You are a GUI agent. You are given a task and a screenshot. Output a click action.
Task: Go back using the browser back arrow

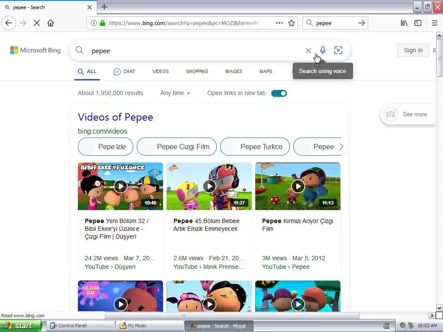click(x=9, y=23)
